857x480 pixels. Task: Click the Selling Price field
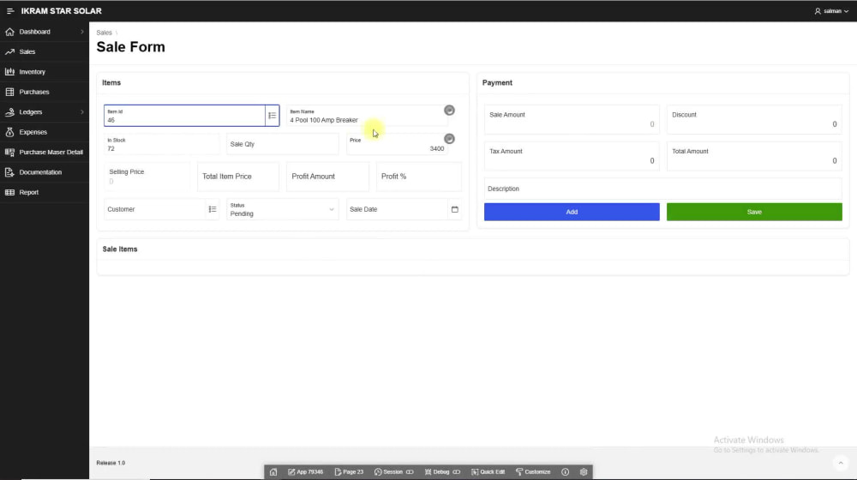[x=147, y=177]
